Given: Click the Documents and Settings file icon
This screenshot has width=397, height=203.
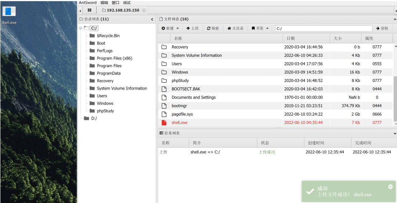Looking at the screenshot, I should click(164, 97).
